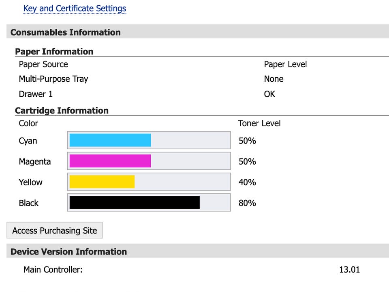This screenshot has width=389, height=292.
Task: Click the Paper Level column header
Action: [285, 64]
